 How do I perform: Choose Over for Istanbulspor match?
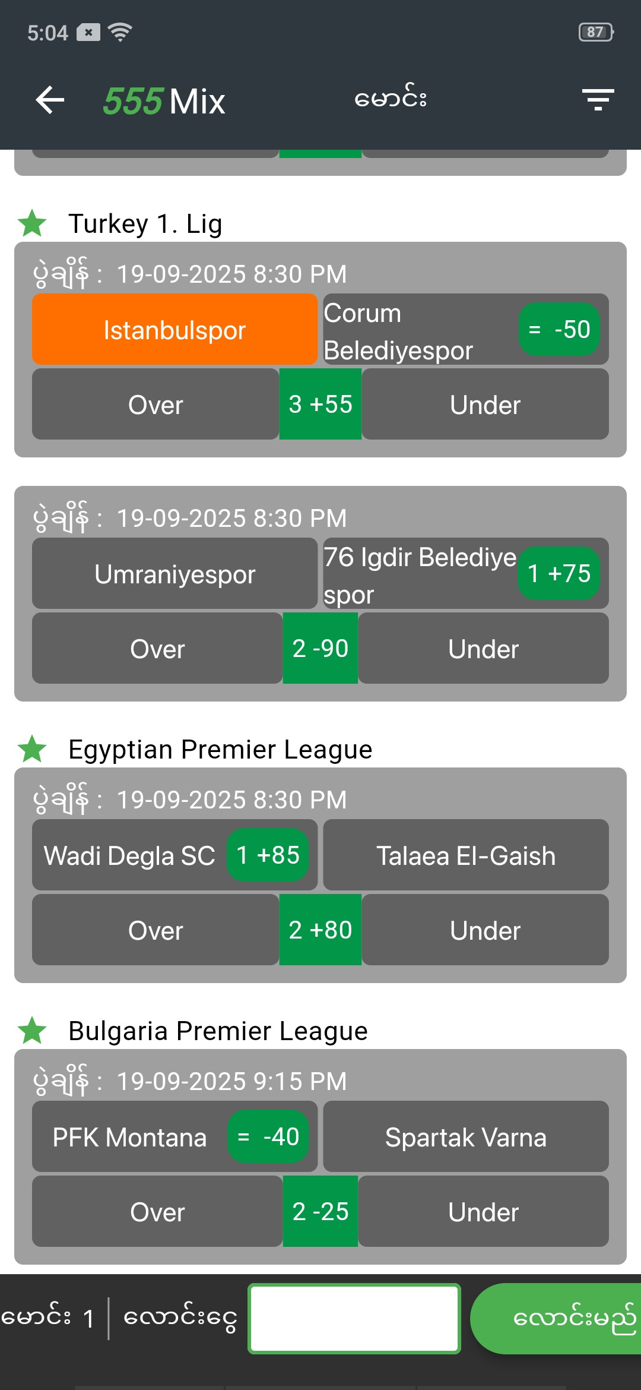point(156,405)
